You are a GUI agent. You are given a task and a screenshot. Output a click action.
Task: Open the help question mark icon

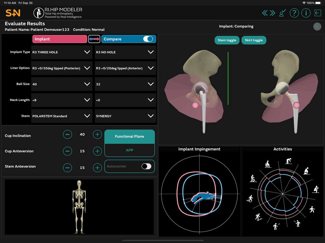(x=294, y=13)
